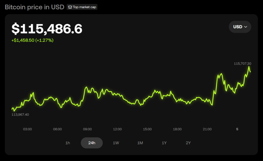Click the +$1,458.50 (+1.27%) change text
The width and height of the screenshot is (263, 161).
(32, 40)
